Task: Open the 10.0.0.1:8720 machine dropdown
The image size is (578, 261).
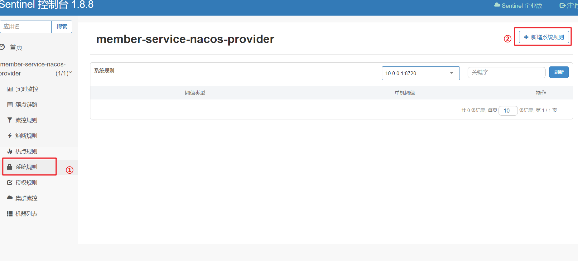Action: click(420, 73)
